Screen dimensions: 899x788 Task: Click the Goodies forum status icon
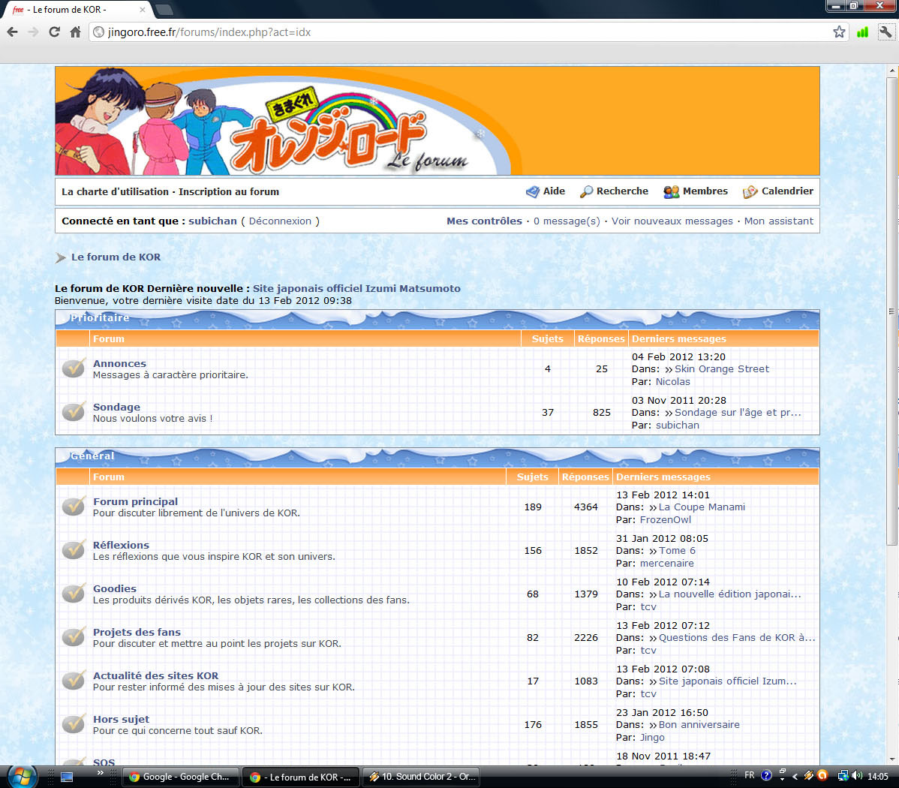[74, 594]
